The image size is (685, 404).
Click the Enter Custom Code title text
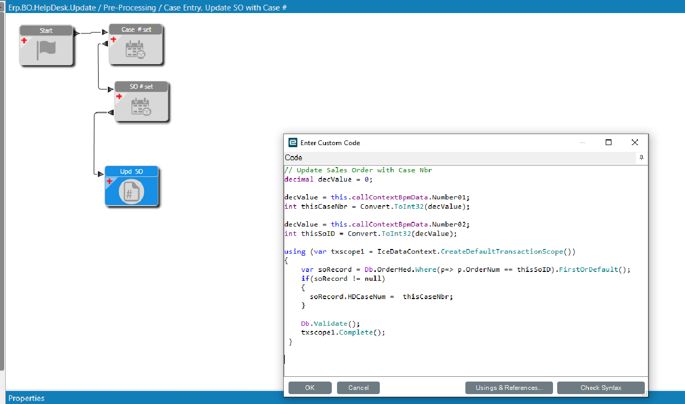pyautogui.click(x=330, y=142)
